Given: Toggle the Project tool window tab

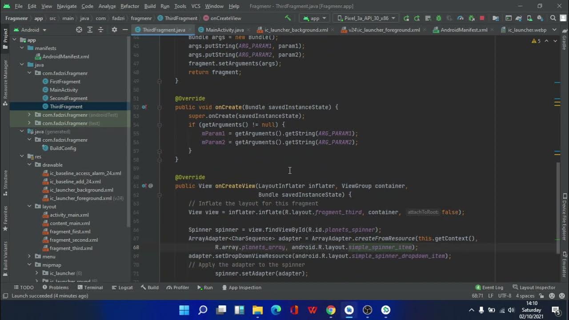Looking at the screenshot, I should pyautogui.click(x=5, y=39).
